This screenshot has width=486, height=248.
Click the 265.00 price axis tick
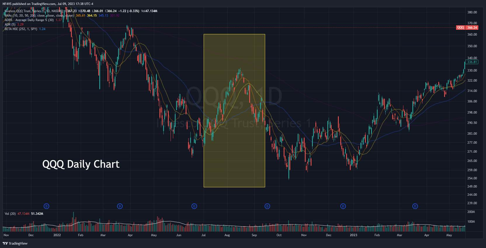point(472,161)
